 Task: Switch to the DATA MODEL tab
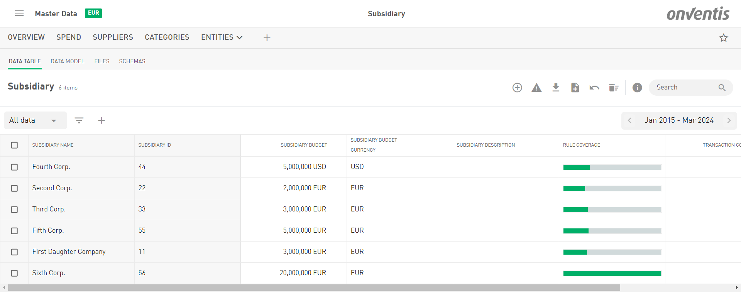click(x=68, y=61)
